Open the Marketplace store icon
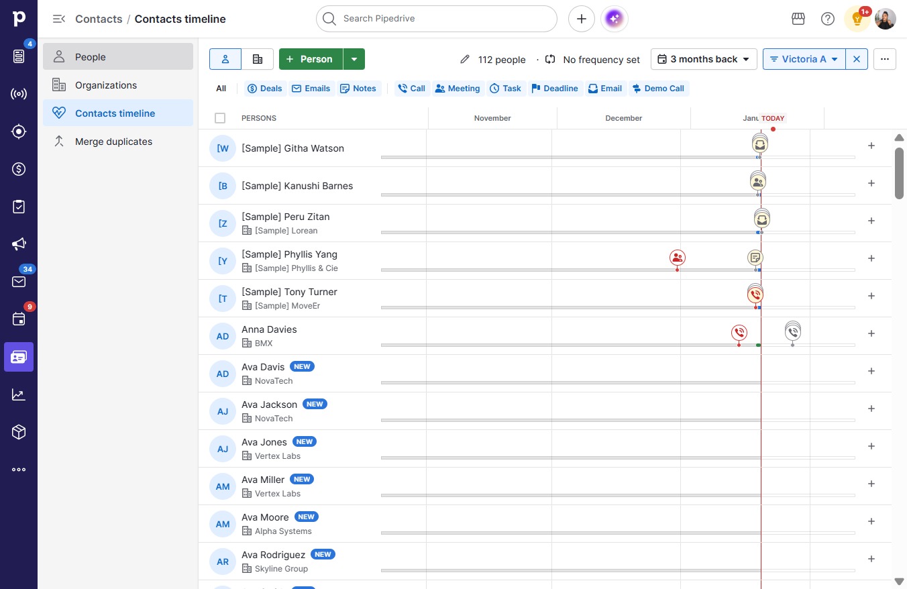The height and width of the screenshot is (589, 907). pos(798,19)
